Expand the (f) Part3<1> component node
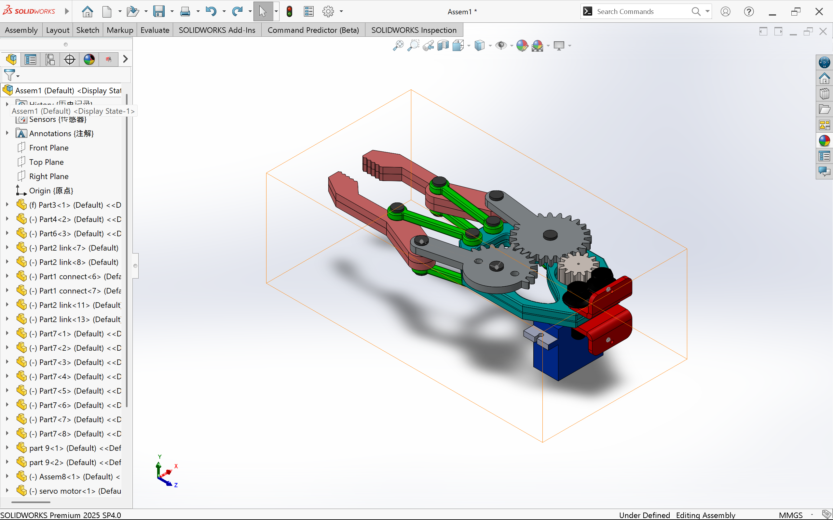 tap(7, 205)
